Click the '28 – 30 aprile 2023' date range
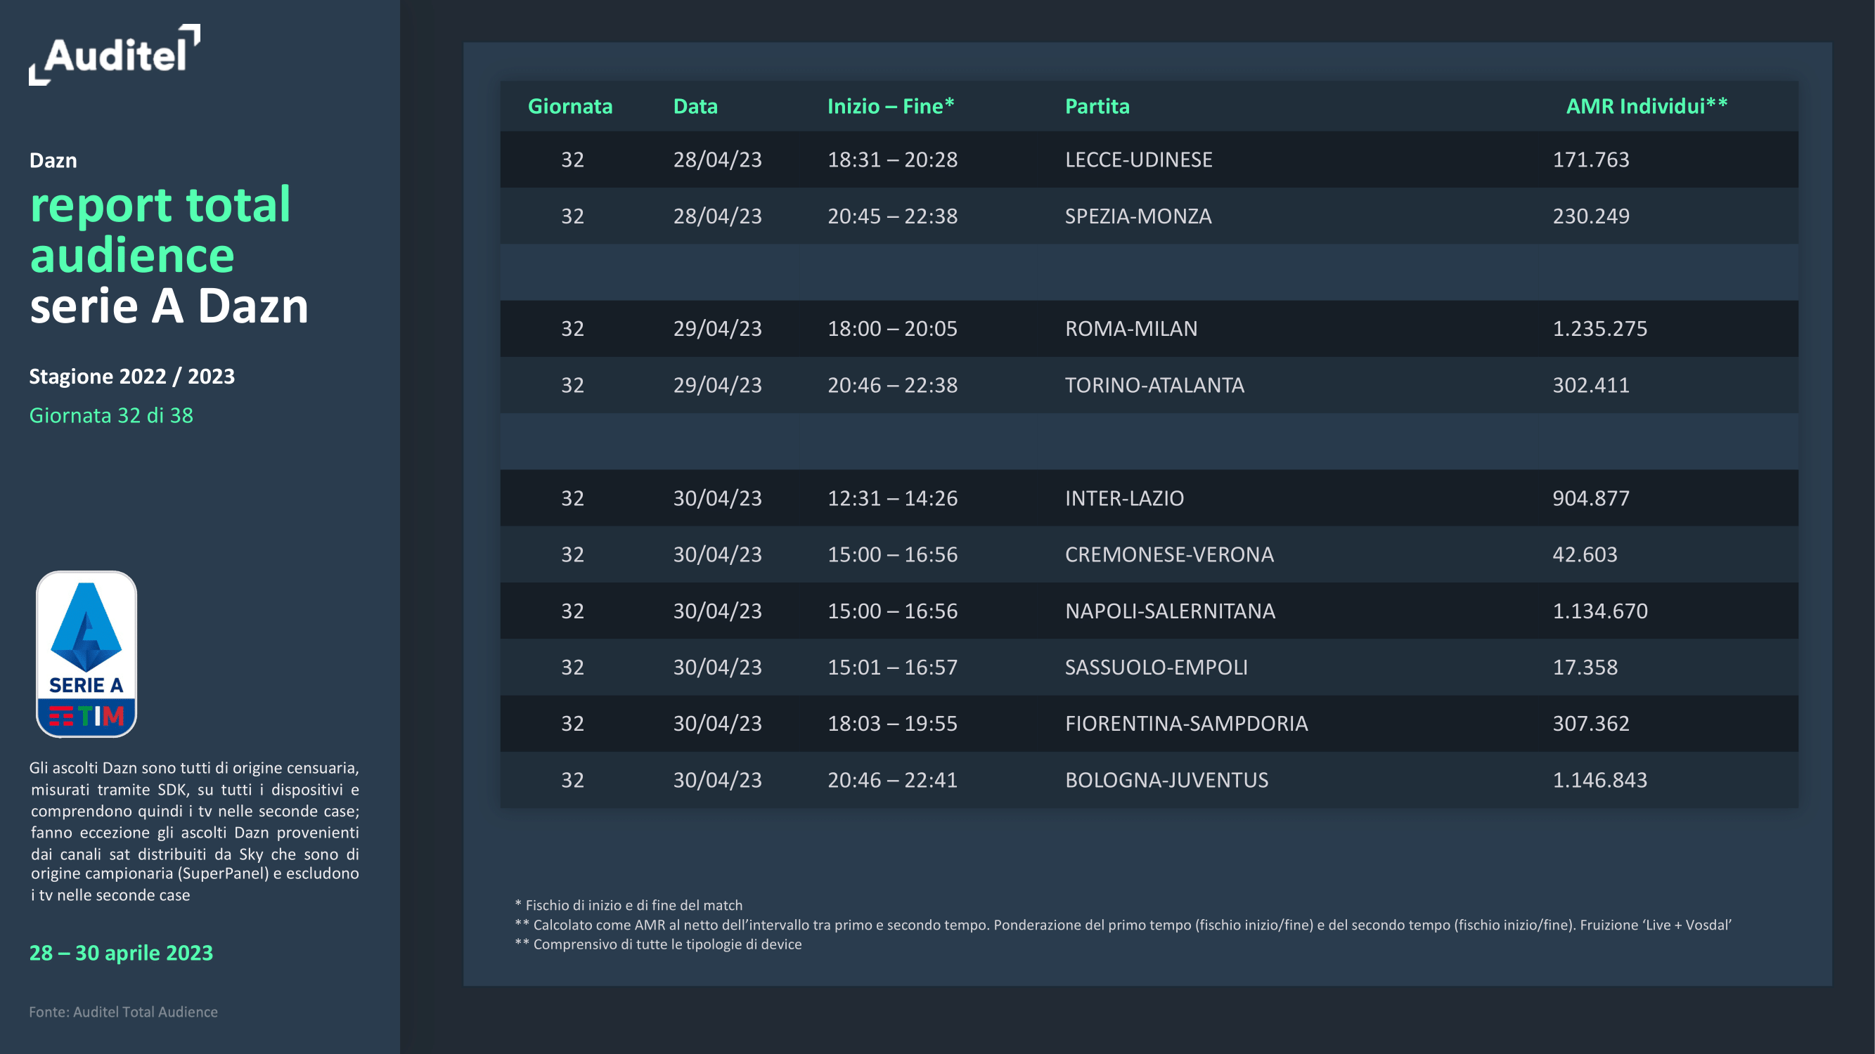1875x1054 pixels. point(121,953)
